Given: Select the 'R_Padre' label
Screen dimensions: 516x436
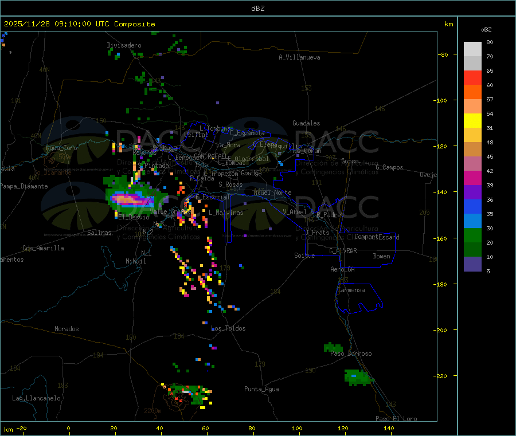Looking at the screenshot, I should (329, 215).
